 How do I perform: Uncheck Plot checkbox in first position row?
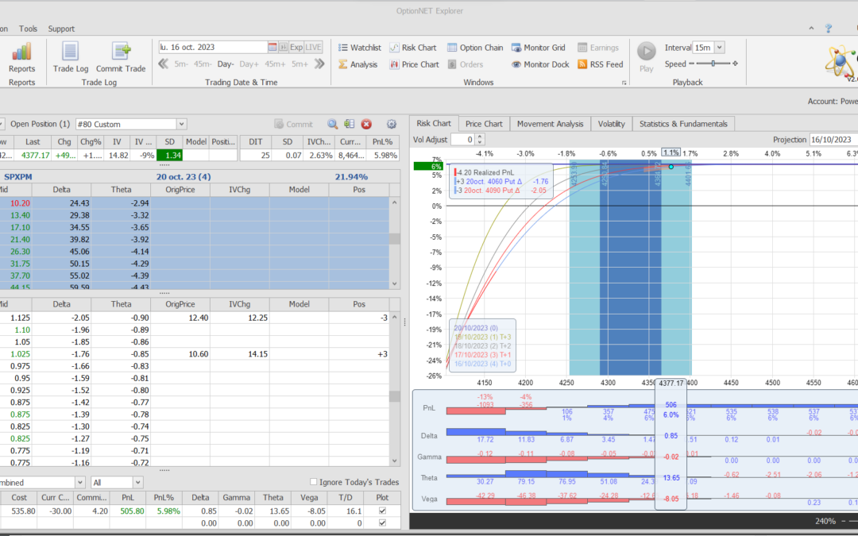click(383, 512)
